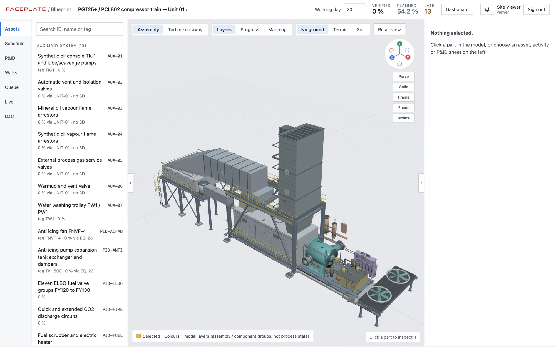Open the Walks sidebar section
556x347 pixels.
[16, 73]
